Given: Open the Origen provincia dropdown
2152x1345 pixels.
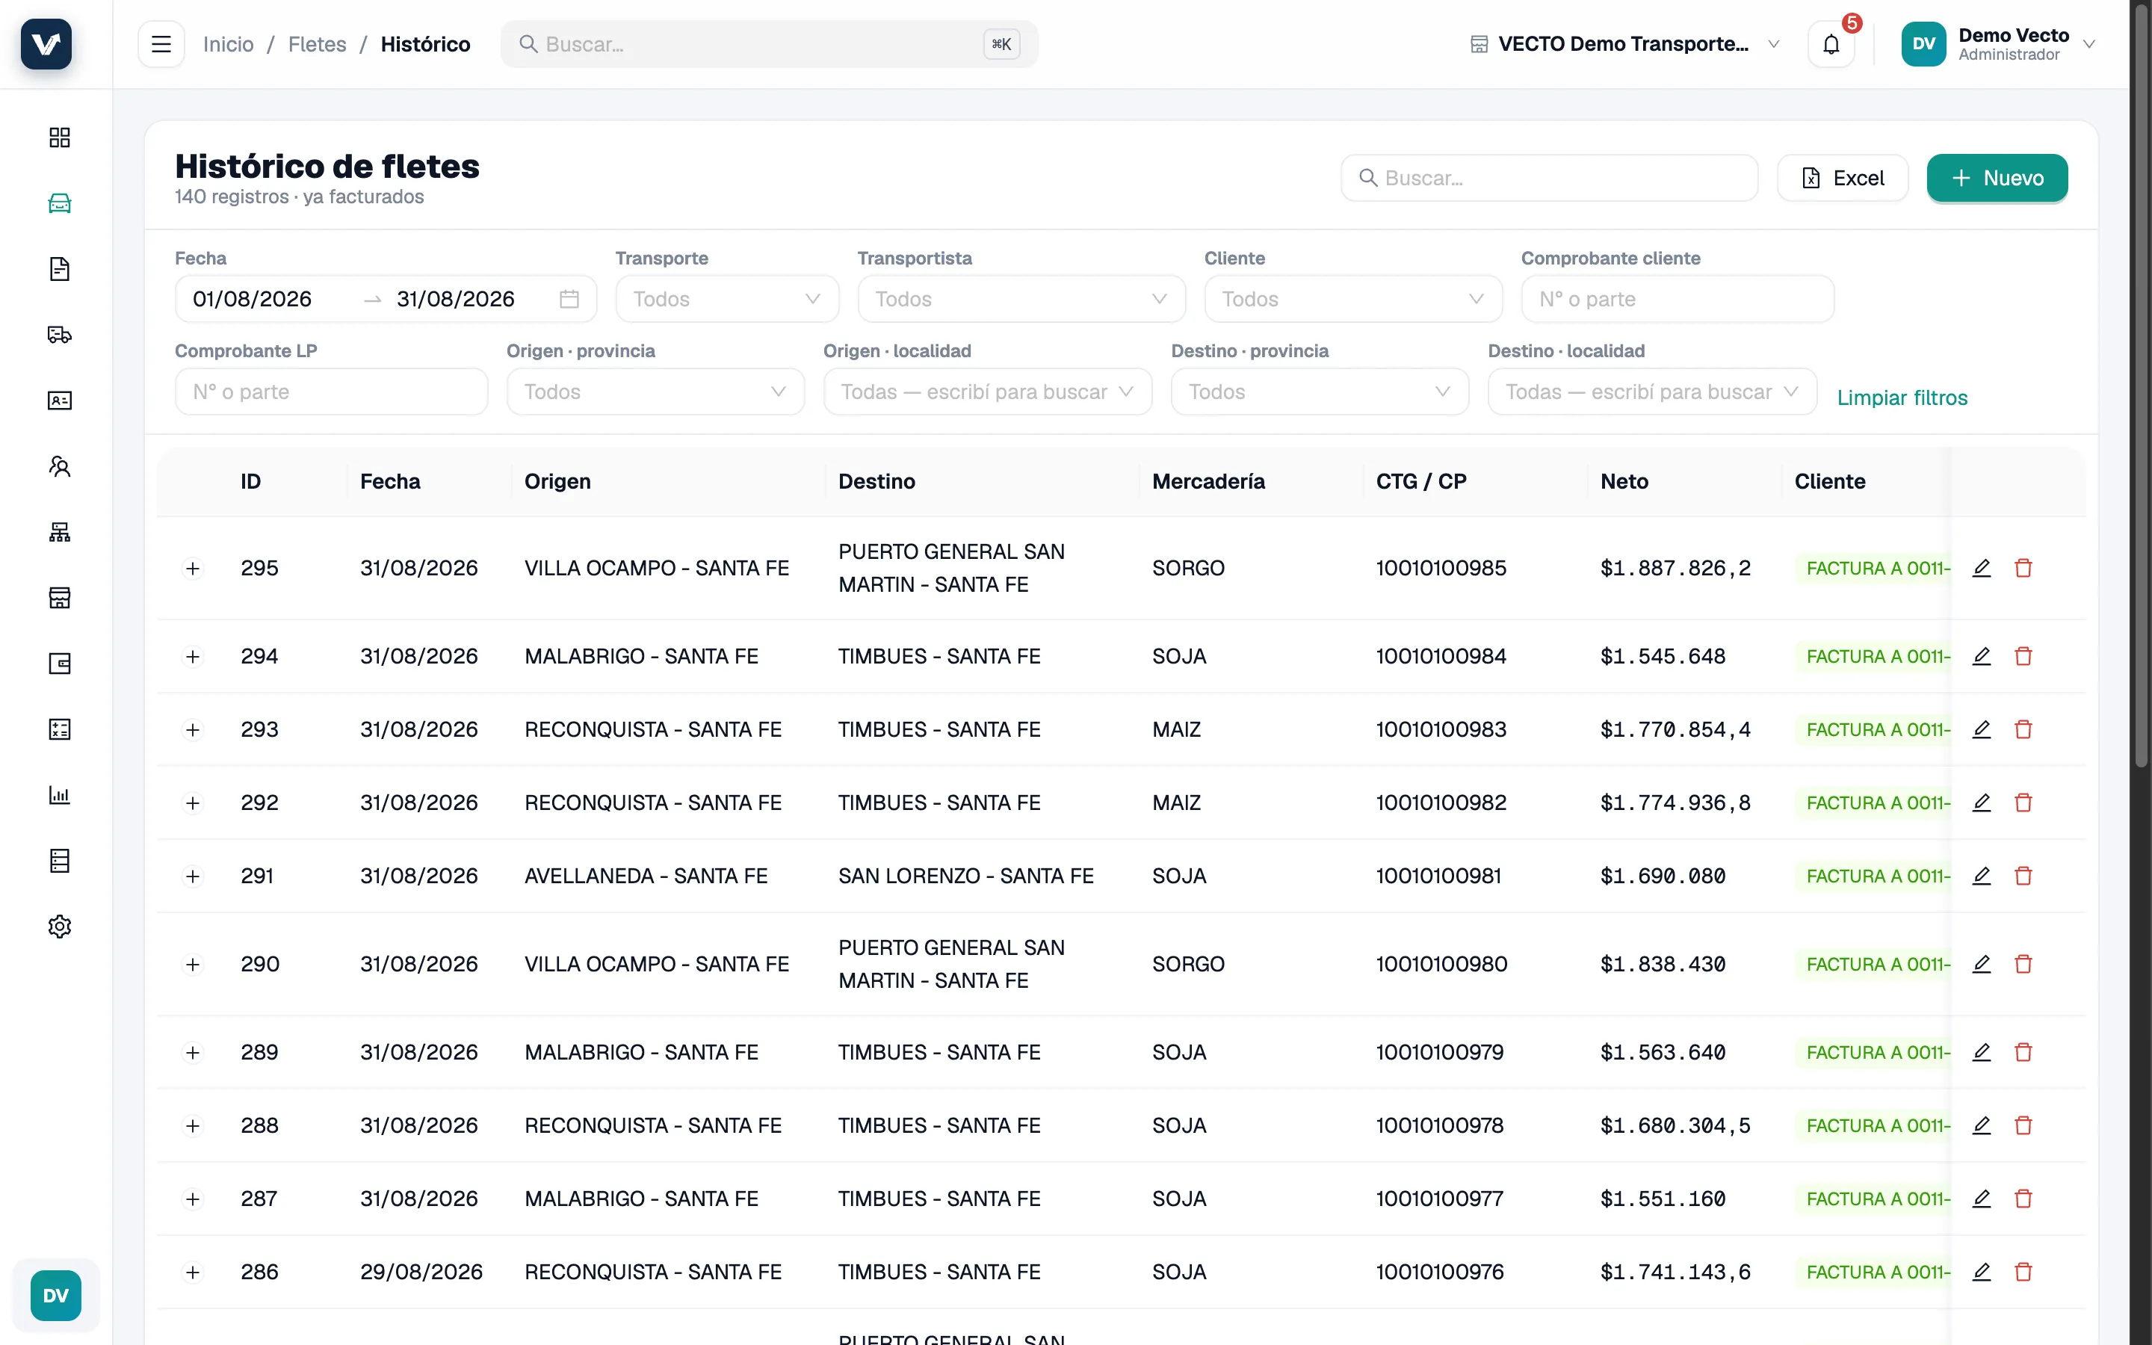Looking at the screenshot, I should [x=655, y=392].
